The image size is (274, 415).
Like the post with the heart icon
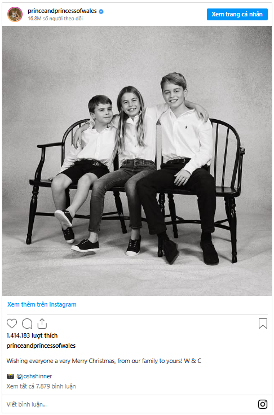point(12,324)
